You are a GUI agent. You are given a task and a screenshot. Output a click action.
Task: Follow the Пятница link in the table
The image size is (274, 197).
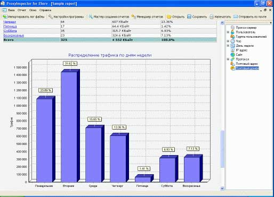10,27
